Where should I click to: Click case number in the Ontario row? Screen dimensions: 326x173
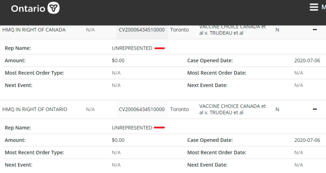[142, 109]
